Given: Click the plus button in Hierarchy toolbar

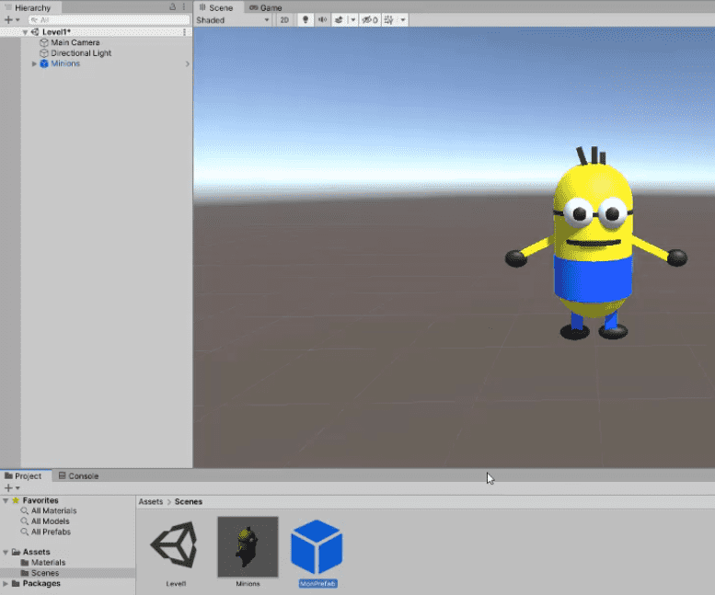Looking at the screenshot, I should coord(8,19).
